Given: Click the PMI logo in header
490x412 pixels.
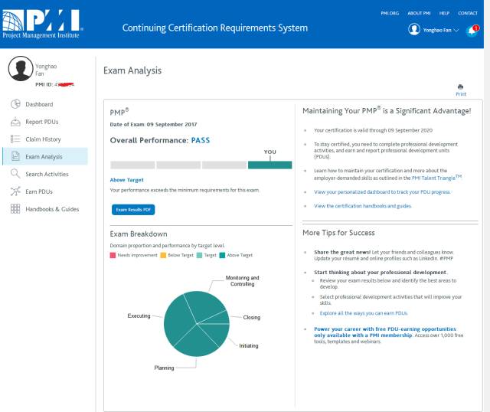Looking at the screenshot, I should [42, 23].
